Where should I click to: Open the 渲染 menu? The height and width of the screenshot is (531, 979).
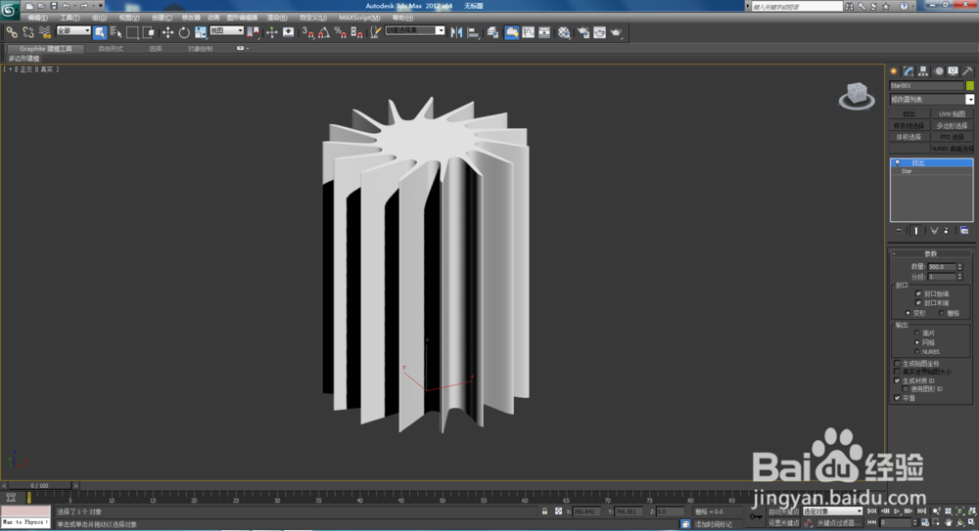tap(276, 18)
